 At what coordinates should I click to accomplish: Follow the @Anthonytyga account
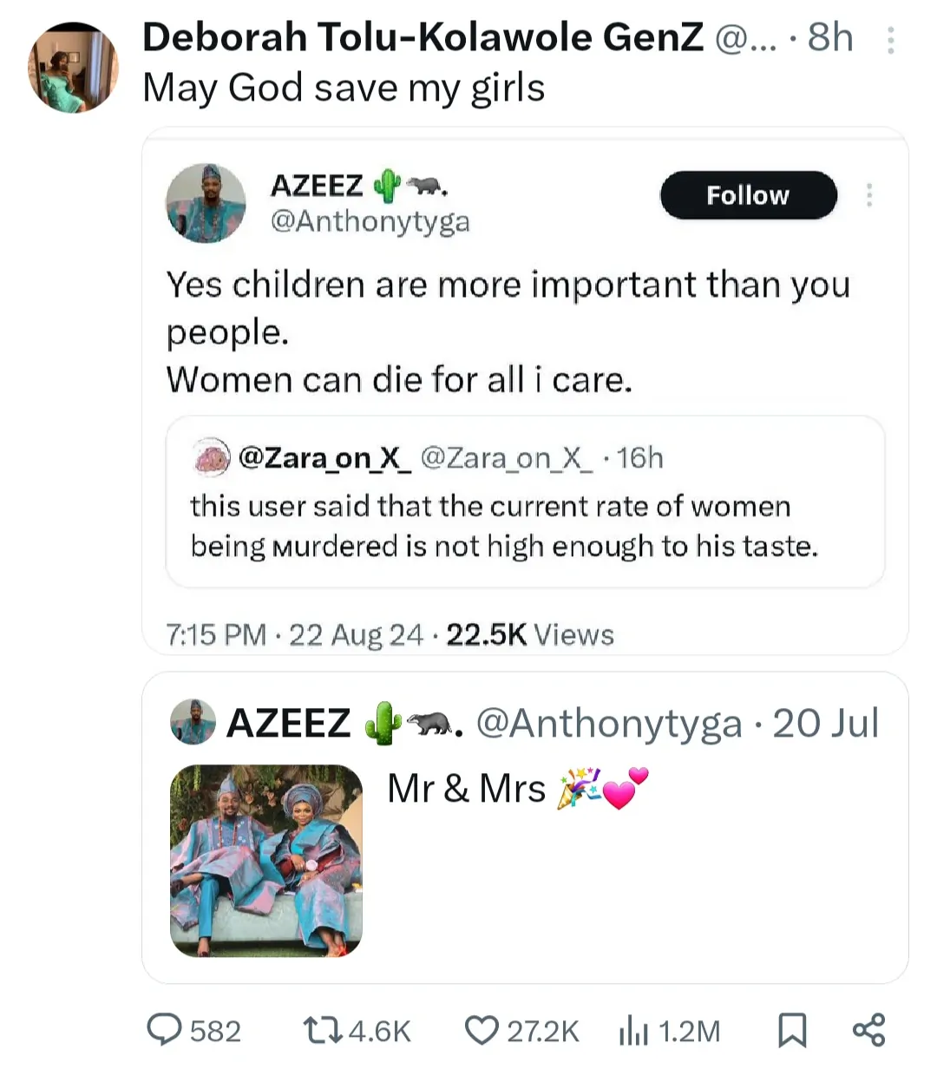click(x=748, y=195)
